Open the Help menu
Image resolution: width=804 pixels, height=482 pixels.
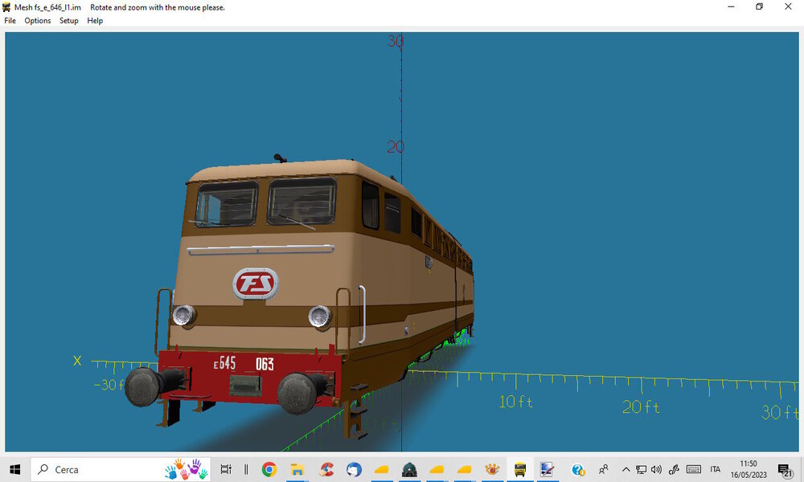click(95, 21)
